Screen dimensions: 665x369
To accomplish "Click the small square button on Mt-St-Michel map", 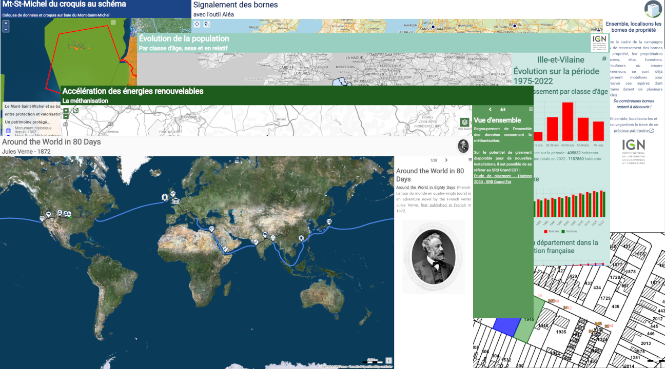I will (113, 22).
